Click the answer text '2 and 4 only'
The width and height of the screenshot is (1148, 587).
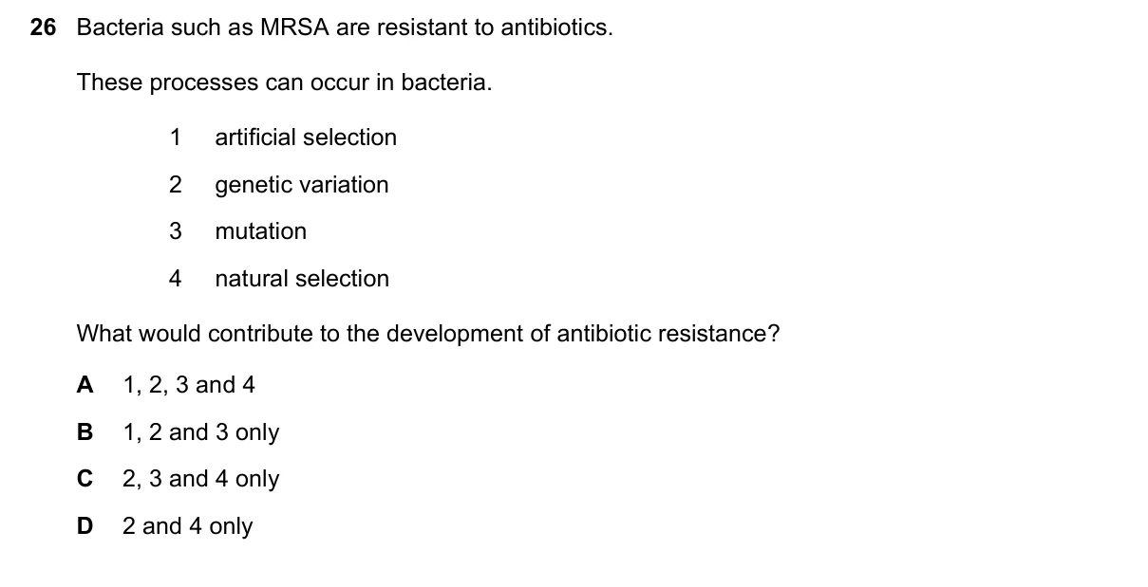click(x=188, y=527)
